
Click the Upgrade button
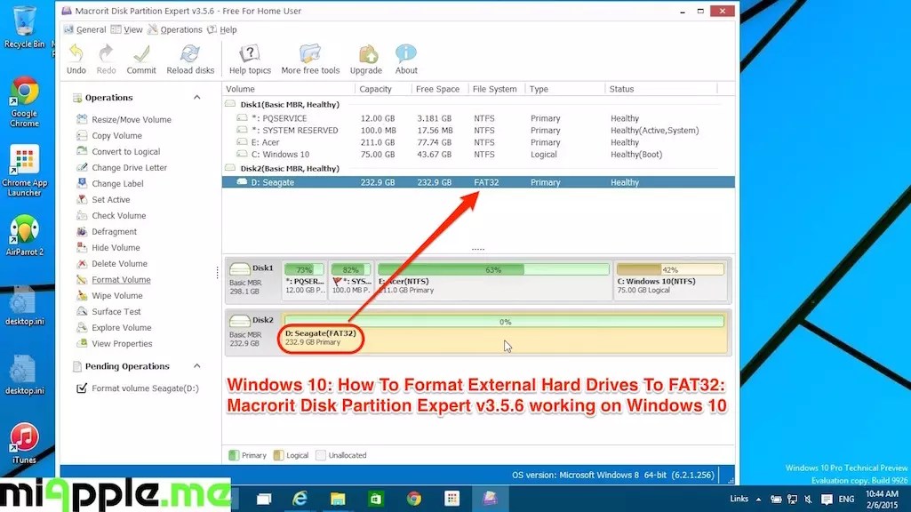[x=365, y=58]
